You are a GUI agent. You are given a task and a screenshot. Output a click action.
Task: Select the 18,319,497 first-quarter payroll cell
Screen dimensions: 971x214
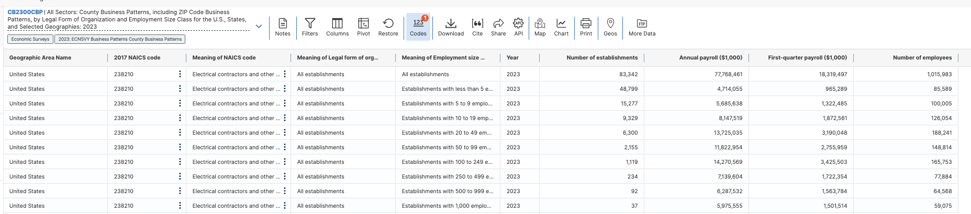click(801, 74)
